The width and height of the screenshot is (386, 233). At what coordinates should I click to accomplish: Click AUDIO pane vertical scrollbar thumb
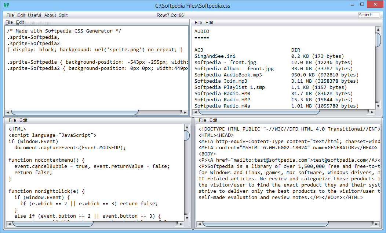click(x=378, y=39)
